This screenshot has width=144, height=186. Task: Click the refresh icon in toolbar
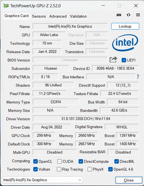click(129, 15)
